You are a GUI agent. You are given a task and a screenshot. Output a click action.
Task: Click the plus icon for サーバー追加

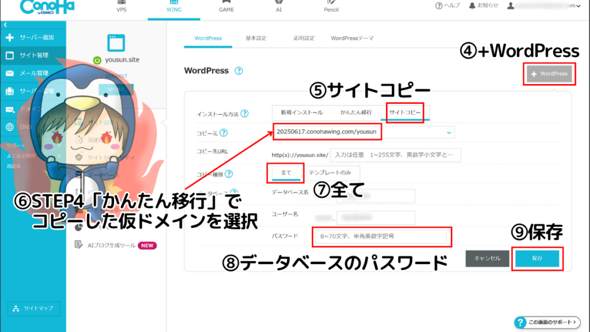(x=10, y=37)
